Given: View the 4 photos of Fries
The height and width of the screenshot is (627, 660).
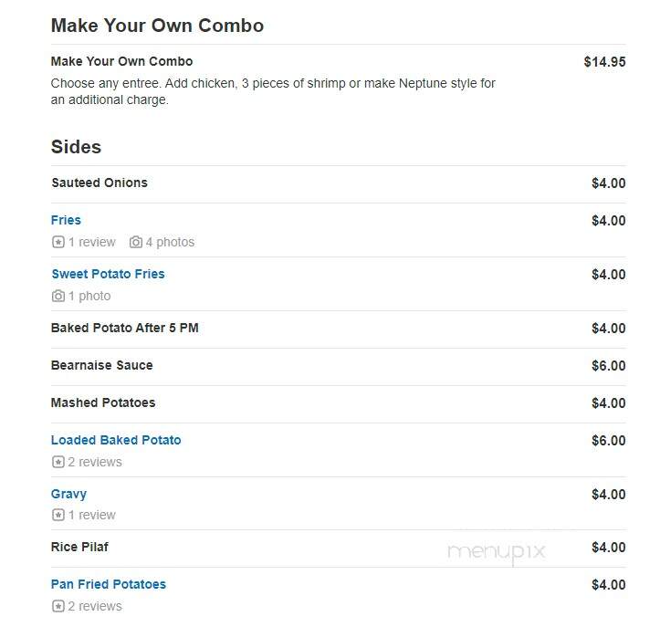Looking at the screenshot, I should tap(170, 242).
